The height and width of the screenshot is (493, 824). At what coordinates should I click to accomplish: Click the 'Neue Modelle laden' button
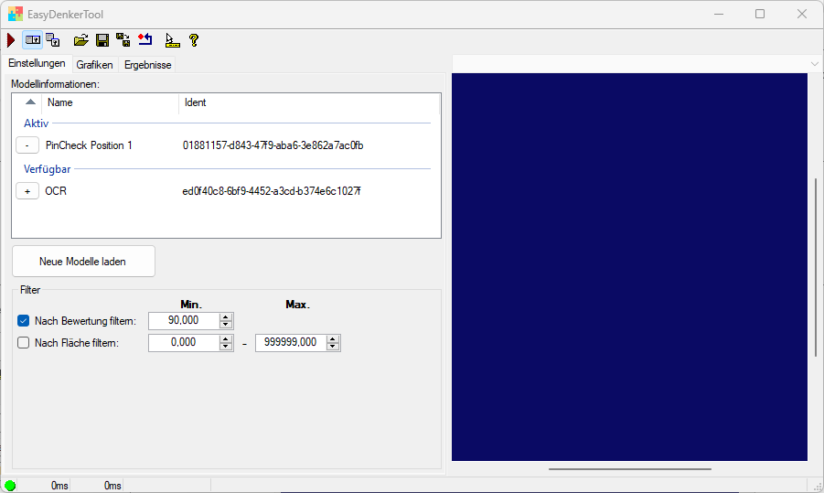point(83,261)
